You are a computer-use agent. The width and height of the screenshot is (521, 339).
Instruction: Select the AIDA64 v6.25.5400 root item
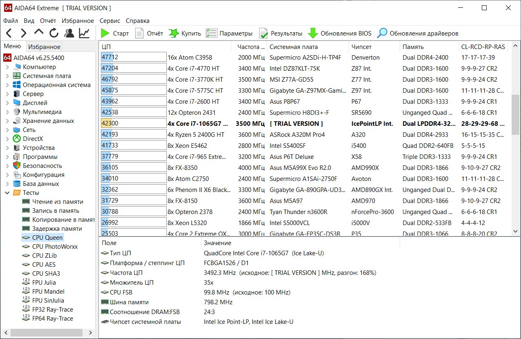34,58
